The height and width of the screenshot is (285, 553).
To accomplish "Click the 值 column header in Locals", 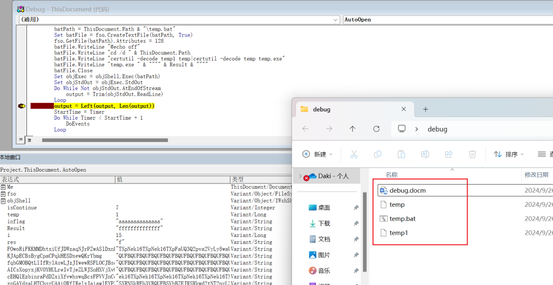I will (x=173, y=180).
